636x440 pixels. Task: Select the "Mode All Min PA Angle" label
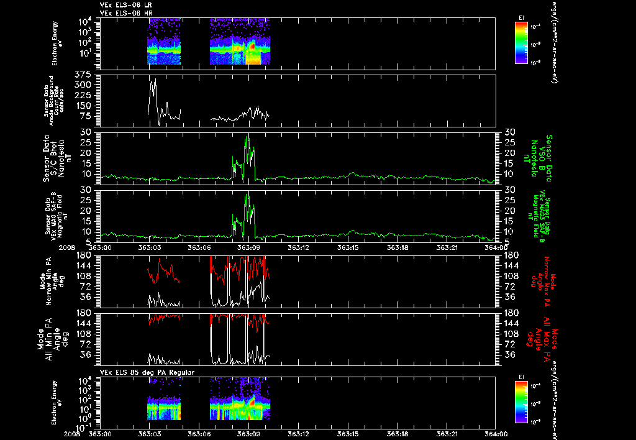point(53,339)
